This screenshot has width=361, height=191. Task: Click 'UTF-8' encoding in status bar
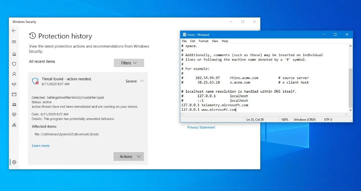328,119
